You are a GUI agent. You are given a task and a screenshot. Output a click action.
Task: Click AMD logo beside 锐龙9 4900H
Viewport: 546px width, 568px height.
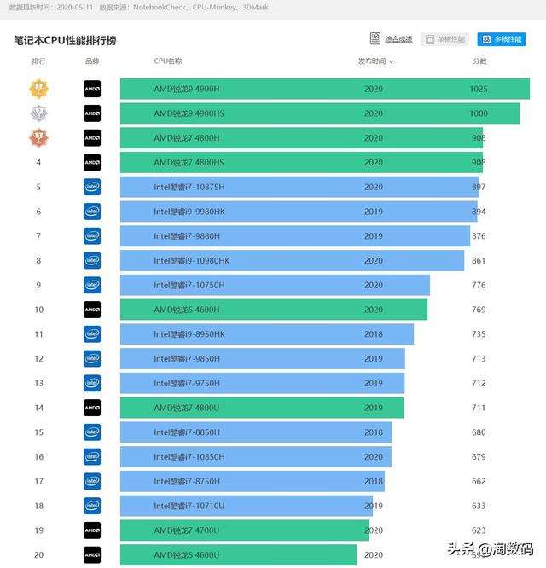pyautogui.click(x=92, y=89)
